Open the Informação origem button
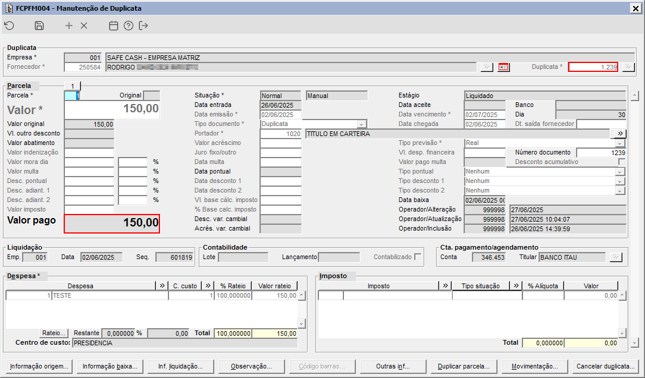The width and height of the screenshot is (645, 378). tap(40, 366)
